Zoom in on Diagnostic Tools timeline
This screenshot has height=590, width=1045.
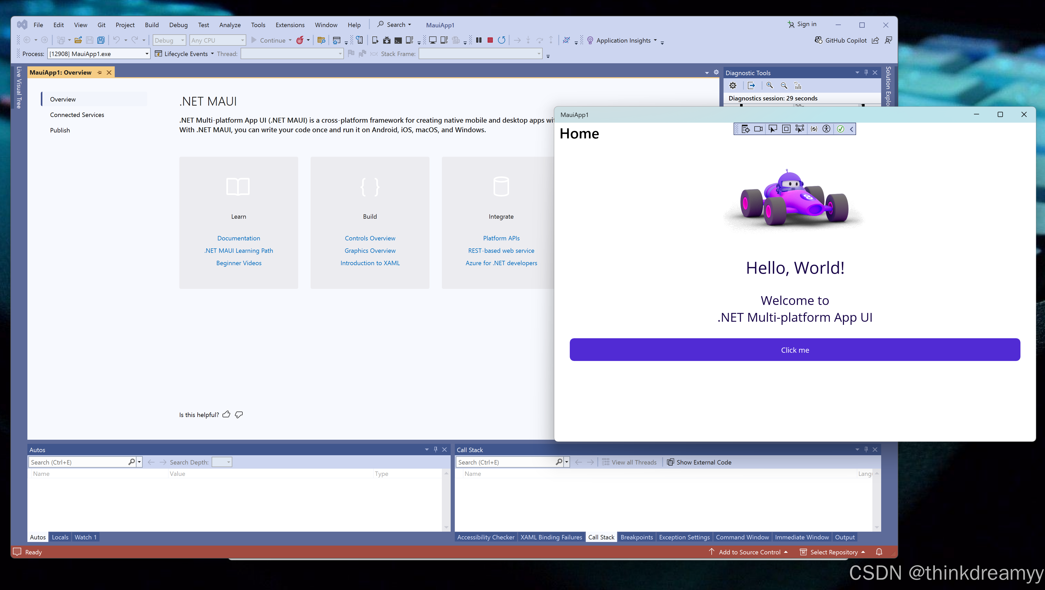point(770,85)
